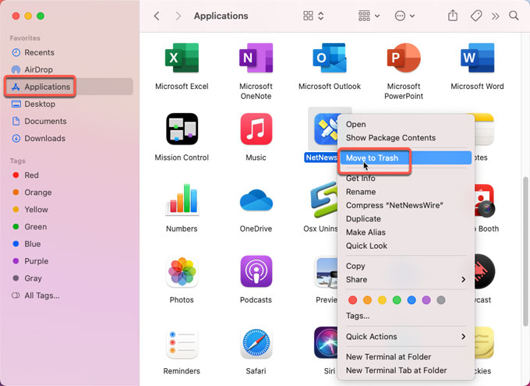Select the Microsoft OneNote icon

click(256, 58)
